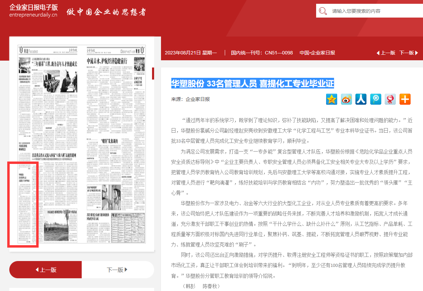Share article to Sina Weibo
Screen dimensions: 423x291
pyautogui.click(x=346, y=99)
